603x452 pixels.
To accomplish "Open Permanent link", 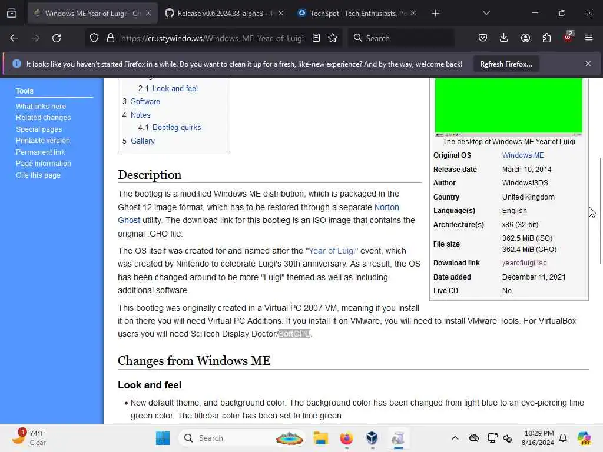I will point(41,152).
